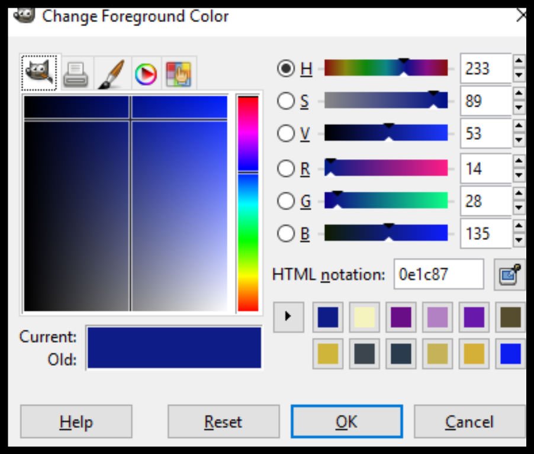534x454 pixels.
Task: Choose the khaki tan history swatch
Action: click(x=438, y=353)
